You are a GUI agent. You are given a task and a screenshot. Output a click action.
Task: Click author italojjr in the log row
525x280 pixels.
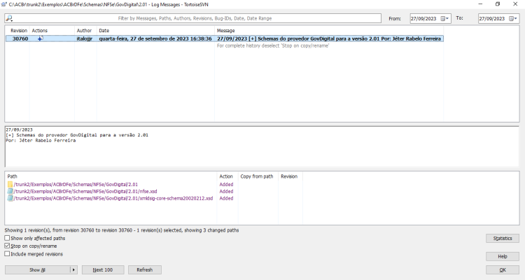[x=85, y=39]
